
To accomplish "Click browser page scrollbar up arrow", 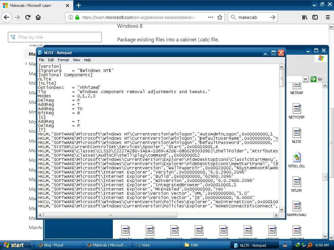I will tap(331, 27).
